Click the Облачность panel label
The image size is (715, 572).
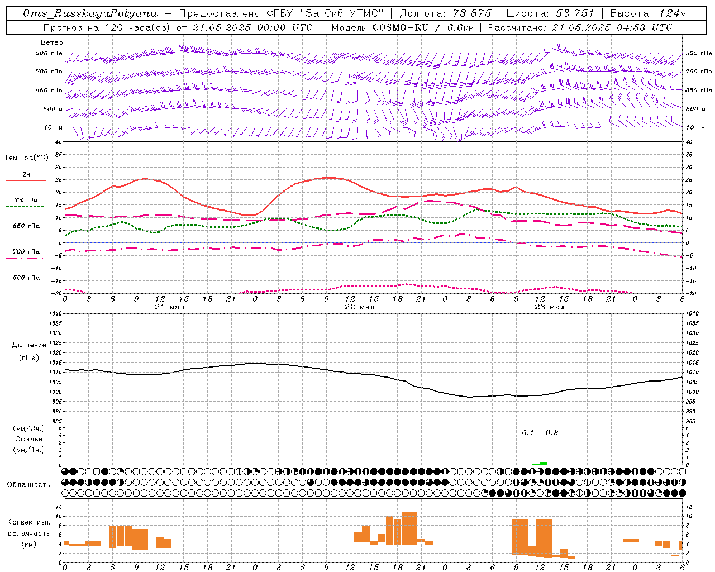point(28,484)
